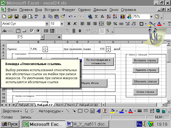Expand the undo history dropdown arrow
The height and width of the screenshot is (128, 171).
point(75,17)
